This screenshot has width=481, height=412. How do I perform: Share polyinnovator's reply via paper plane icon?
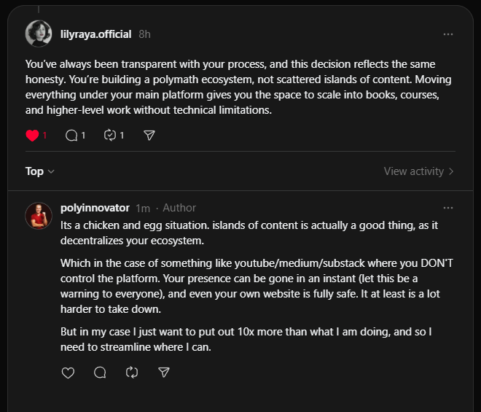164,372
